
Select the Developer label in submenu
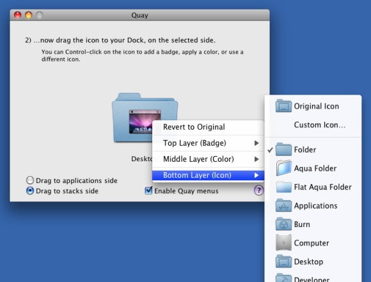pos(312,279)
